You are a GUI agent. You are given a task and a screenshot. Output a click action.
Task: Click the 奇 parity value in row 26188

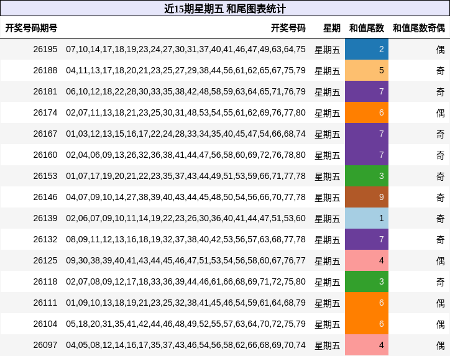[441, 71]
